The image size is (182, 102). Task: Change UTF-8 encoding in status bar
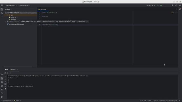[x=149, y=101]
